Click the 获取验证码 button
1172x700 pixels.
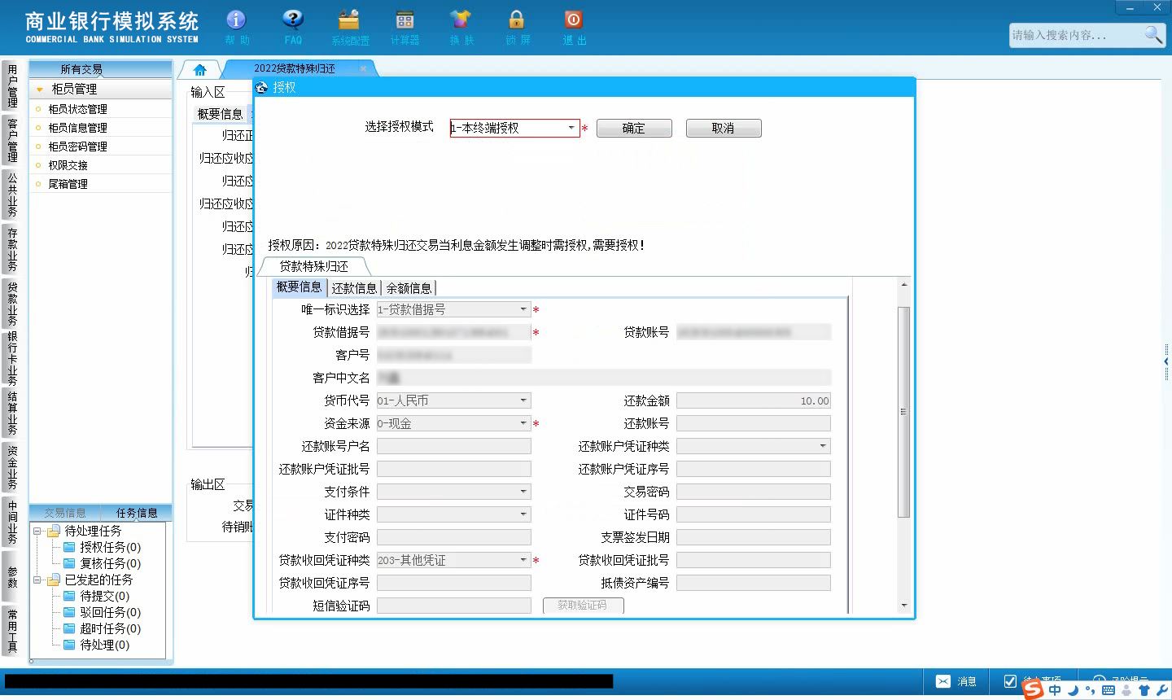[x=583, y=606]
